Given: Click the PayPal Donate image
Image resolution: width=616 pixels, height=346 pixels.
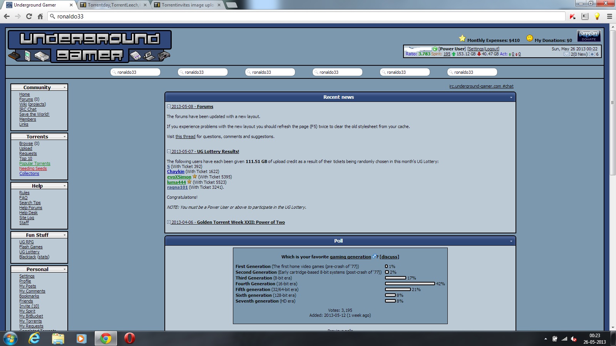Looking at the screenshot, I should pos(589,36).
